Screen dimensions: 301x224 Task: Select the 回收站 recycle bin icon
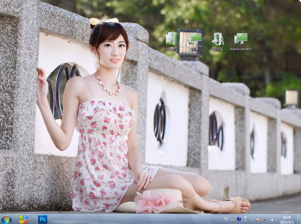pos(218,41)
